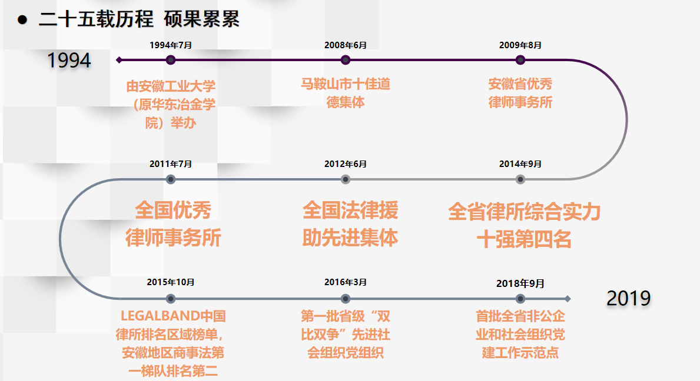
Task: Select the date label 2015年10月
Action: tap(171, 282)
